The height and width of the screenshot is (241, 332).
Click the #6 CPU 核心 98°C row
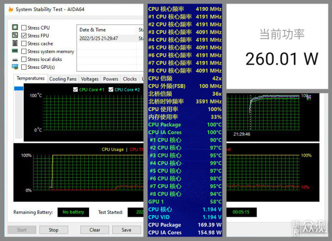[x=185, y=179]
